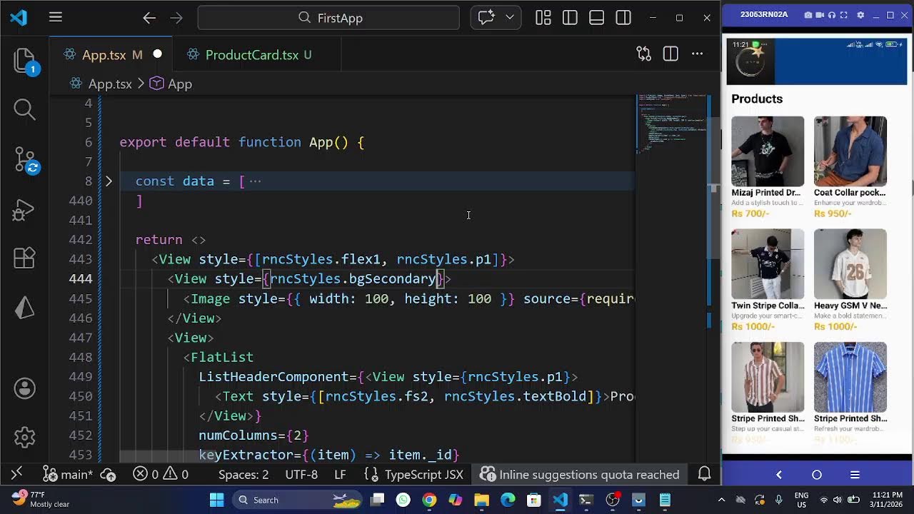
Task: Open the Customize Layout control
Action: pos(543,18)
